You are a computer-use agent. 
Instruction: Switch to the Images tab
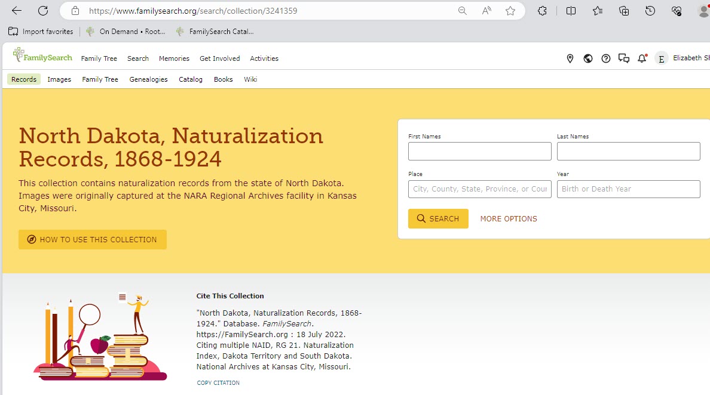[59, 79]
